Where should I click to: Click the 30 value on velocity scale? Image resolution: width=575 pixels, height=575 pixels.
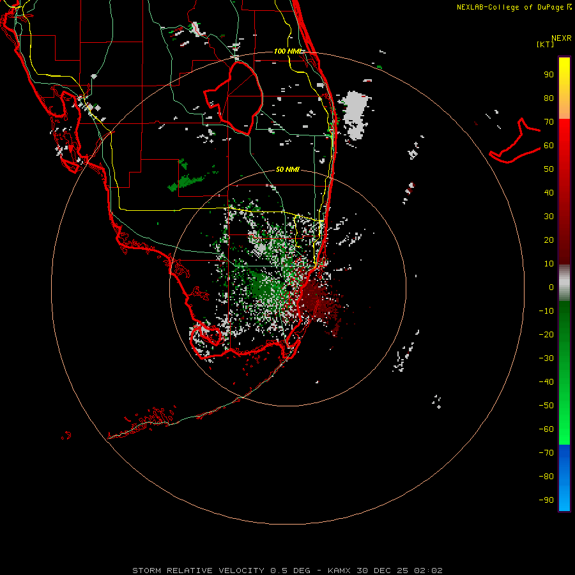(549, 217)
